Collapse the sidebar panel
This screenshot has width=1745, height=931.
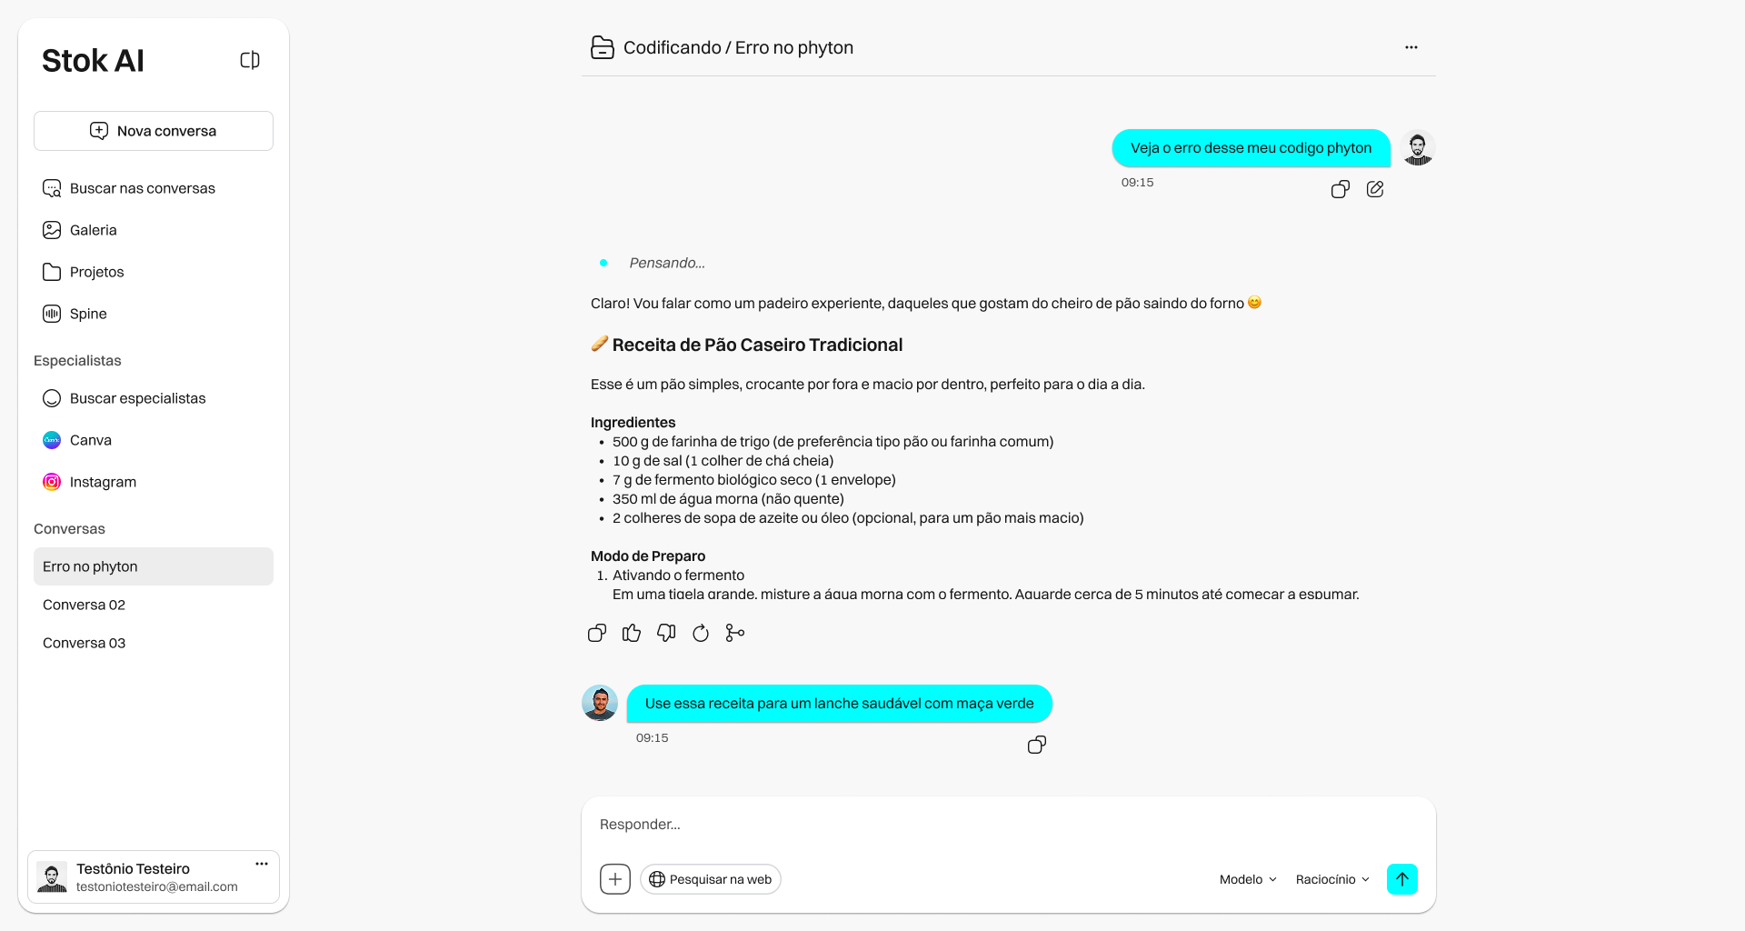[250, 59]
